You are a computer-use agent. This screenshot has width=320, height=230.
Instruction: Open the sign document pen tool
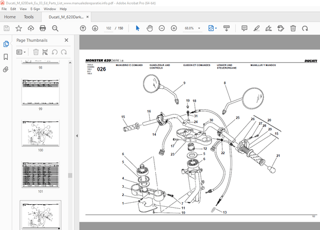click(268, 28)
